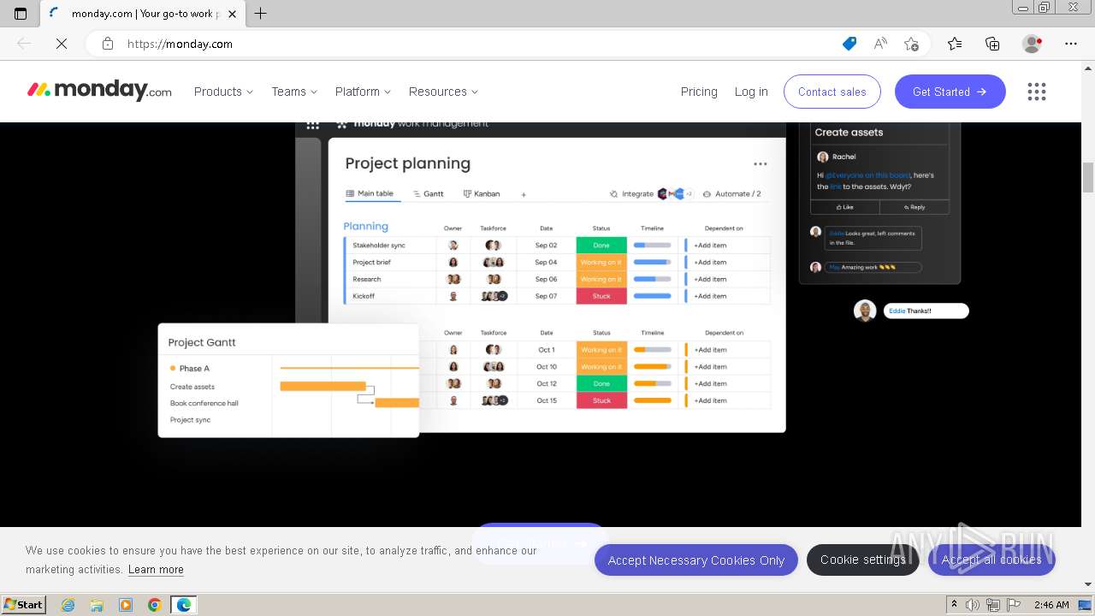Open tab actions menu icon
This screenshot has height=616, width=1095.
click(x=21, y=14)
